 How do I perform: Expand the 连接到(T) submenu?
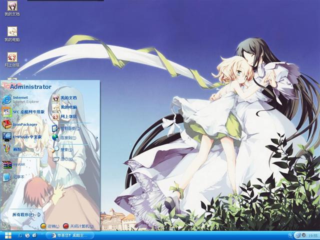[75, 138]
